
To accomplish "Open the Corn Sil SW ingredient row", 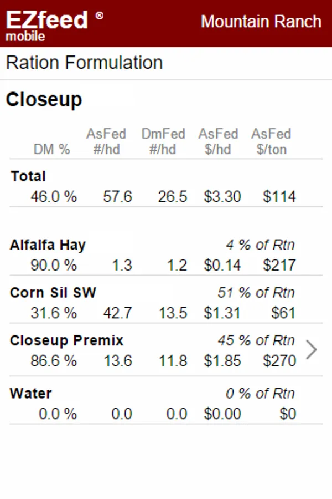I will click(x=166, y=303).
